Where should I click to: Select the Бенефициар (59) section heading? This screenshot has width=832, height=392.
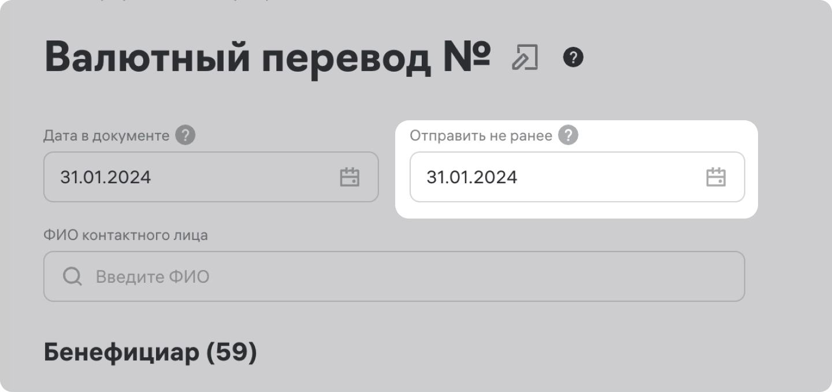pos(150,353)
